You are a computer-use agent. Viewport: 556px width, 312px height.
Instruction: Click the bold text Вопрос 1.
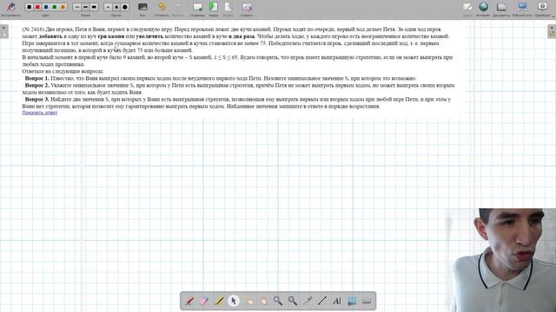[36, 78]
